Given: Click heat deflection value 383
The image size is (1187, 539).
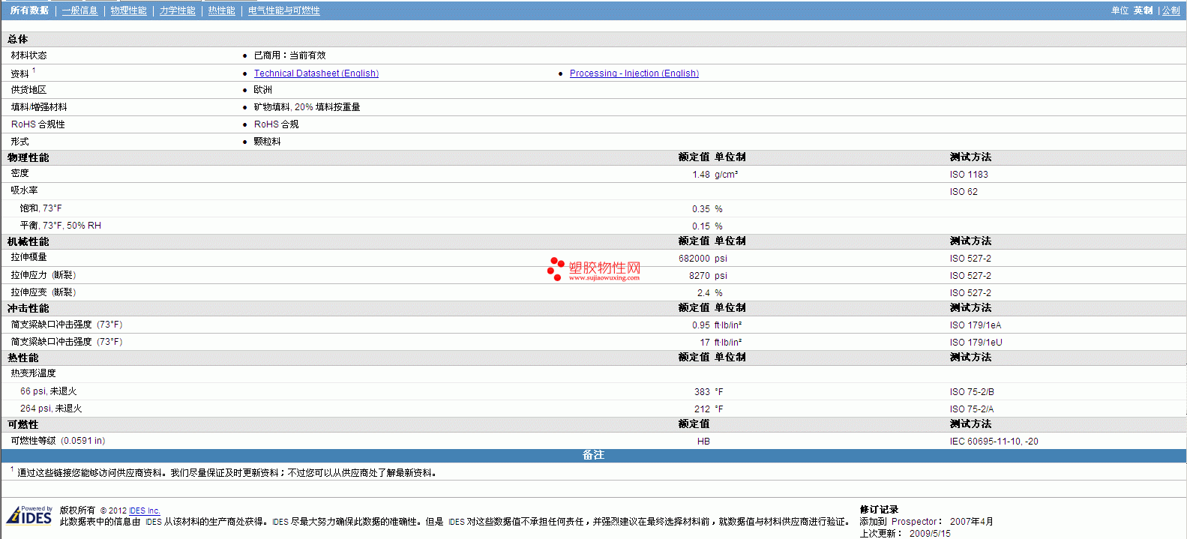Looking at the screenshot, I should coord(702,392).
